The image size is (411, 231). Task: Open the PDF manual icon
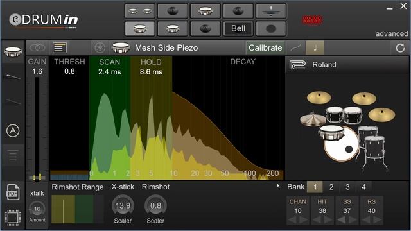click(x=13, y=193)
